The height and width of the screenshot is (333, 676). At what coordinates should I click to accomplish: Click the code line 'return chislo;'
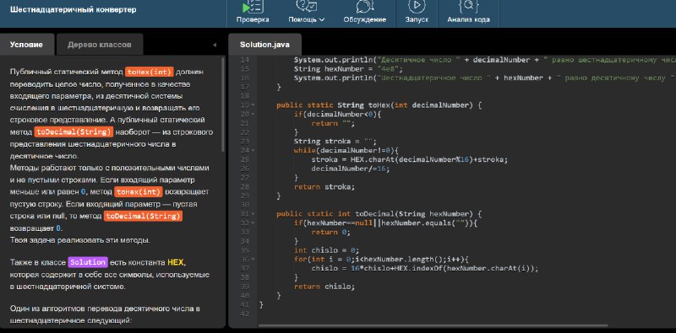[324, 287]
